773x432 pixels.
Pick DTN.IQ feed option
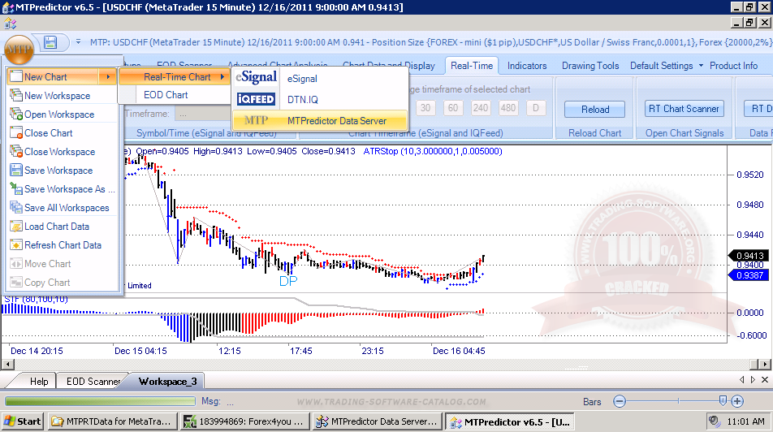pyautogui.click(x=302, y=100)
